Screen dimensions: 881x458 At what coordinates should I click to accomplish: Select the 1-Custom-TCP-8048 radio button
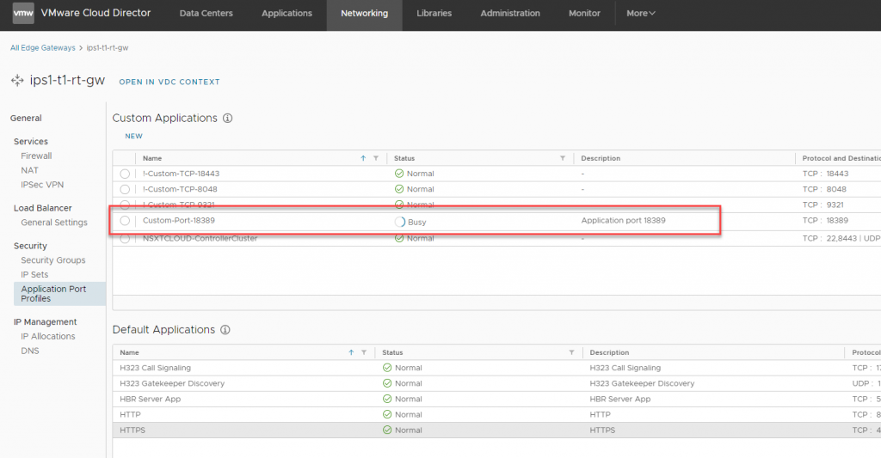coord(126,189)
